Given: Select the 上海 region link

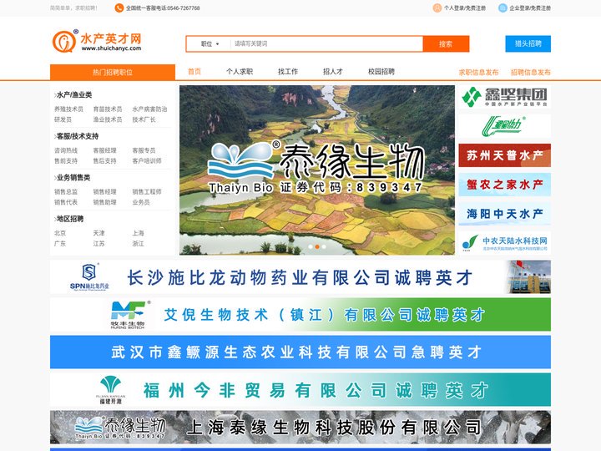Looking at the screenshot, I should (139, 233).
